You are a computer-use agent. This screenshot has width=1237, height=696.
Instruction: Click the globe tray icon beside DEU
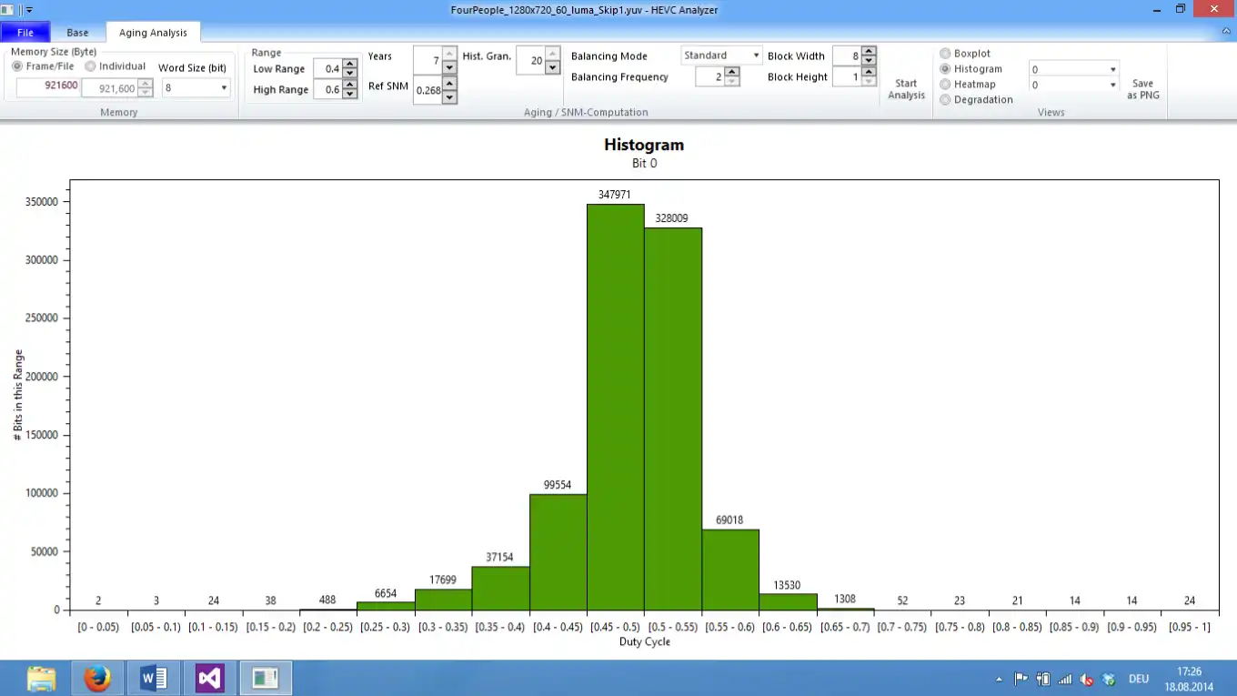(x=1108, y=679)
